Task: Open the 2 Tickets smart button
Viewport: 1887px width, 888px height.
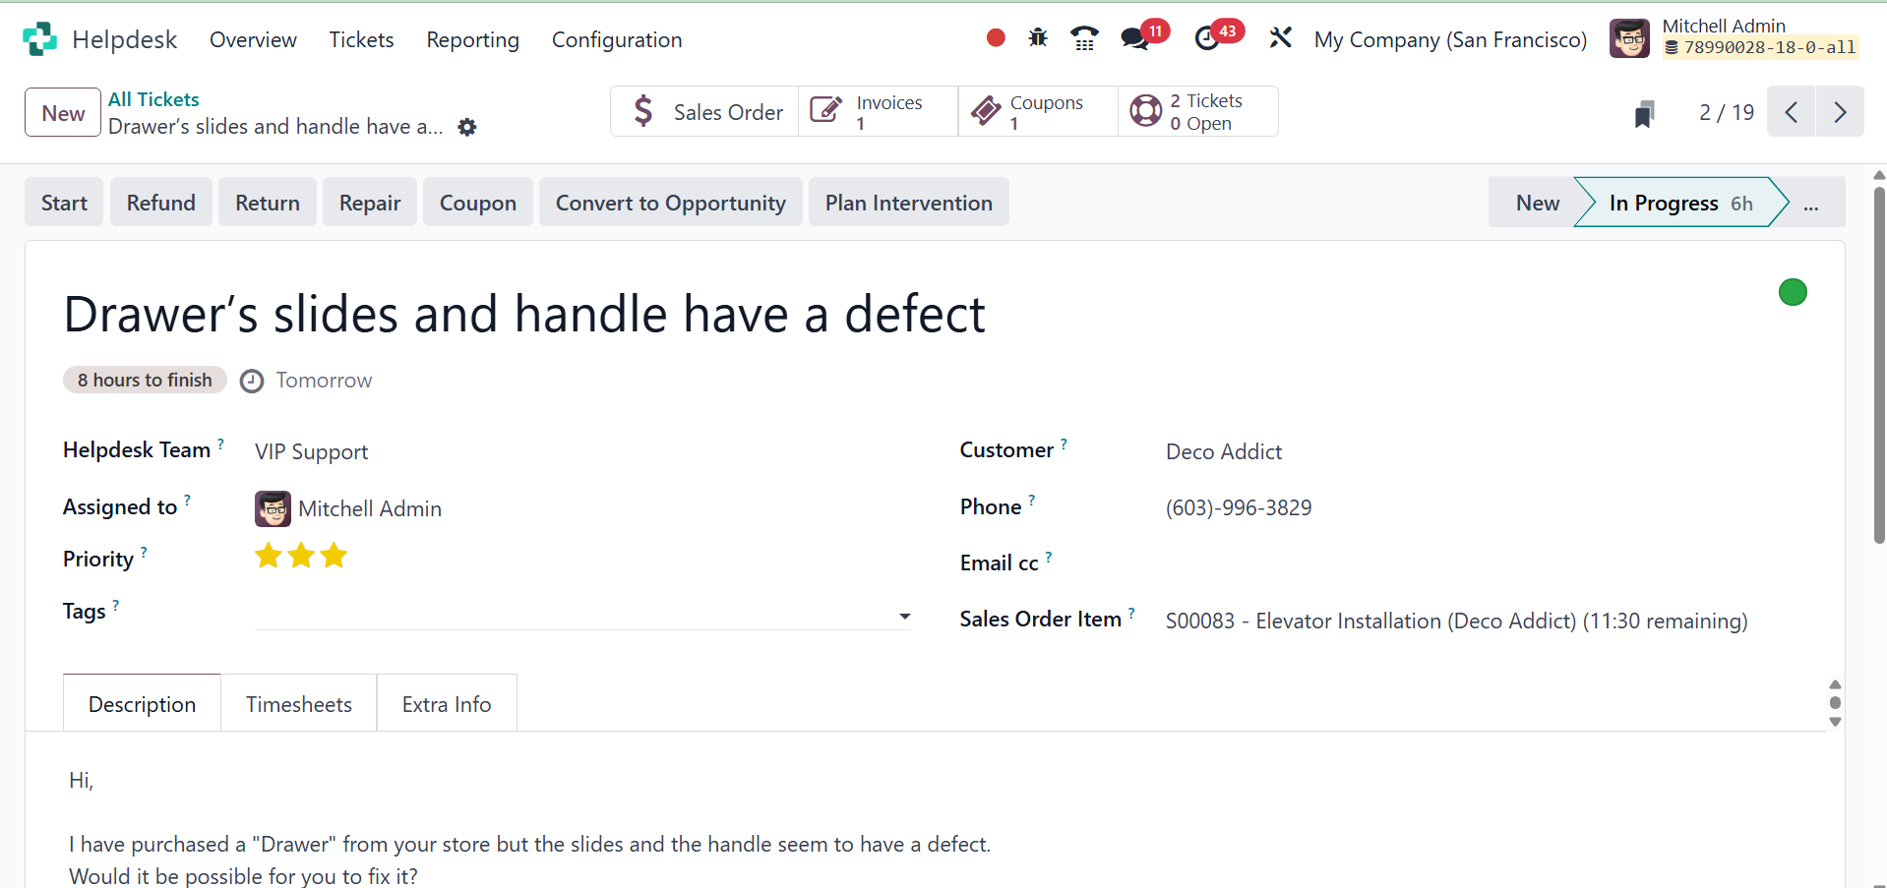Action: pos(1197,112)
